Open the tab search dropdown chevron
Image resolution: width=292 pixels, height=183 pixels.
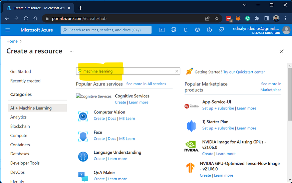coord(245,5)
